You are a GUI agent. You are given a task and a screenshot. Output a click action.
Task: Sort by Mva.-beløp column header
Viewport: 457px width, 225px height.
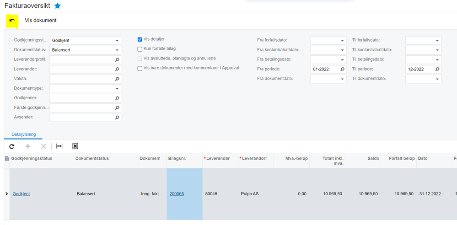291,161
